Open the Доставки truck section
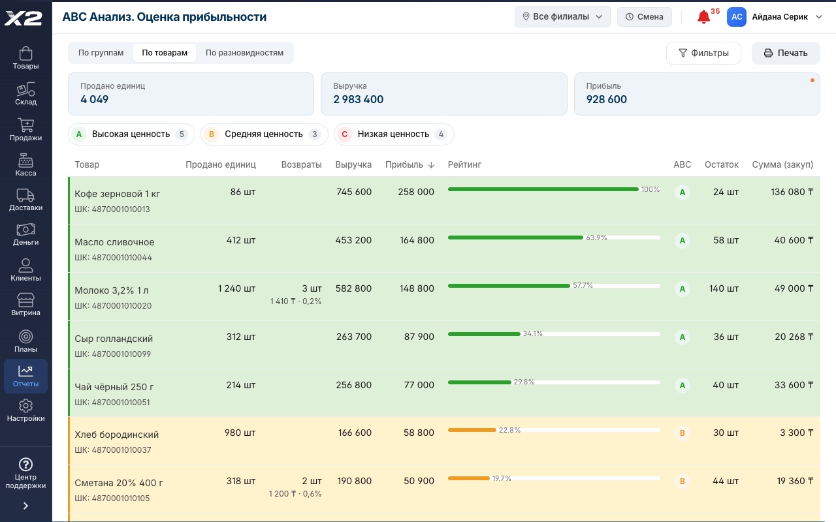 point(25,200)
